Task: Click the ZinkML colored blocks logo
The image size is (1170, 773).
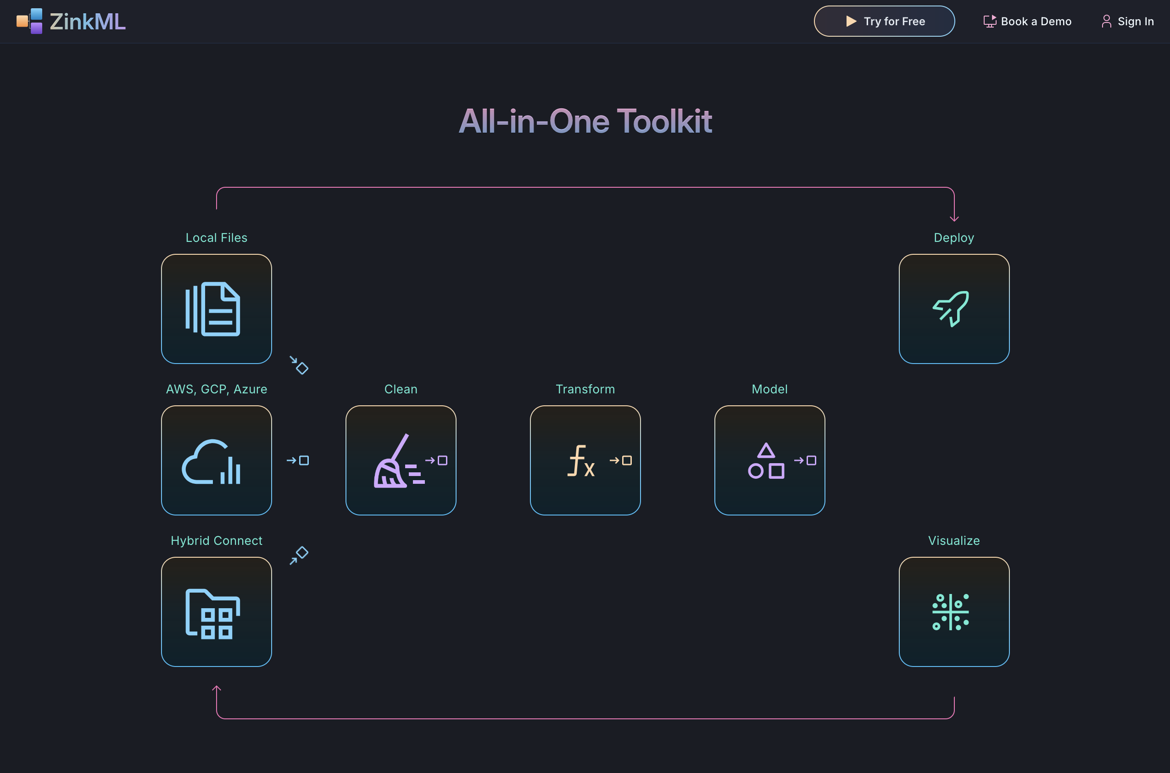Action: pyautogui.click(x=29, y=21)
